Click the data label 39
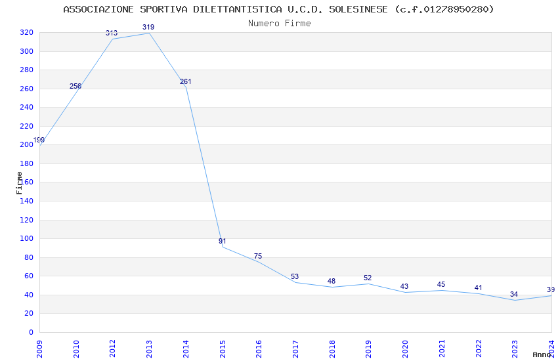This screenshot has width=558, height=361. 551,289
